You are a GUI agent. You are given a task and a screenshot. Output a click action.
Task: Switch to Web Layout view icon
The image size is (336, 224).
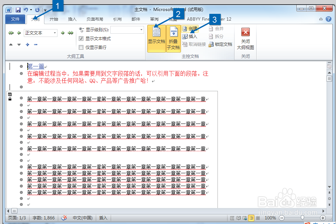(x=245, y=218)
